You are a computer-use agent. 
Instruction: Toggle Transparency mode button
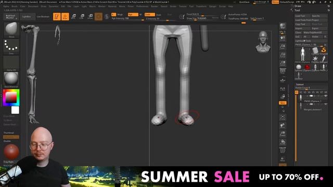pyautogui.click(x=283, y=159)
